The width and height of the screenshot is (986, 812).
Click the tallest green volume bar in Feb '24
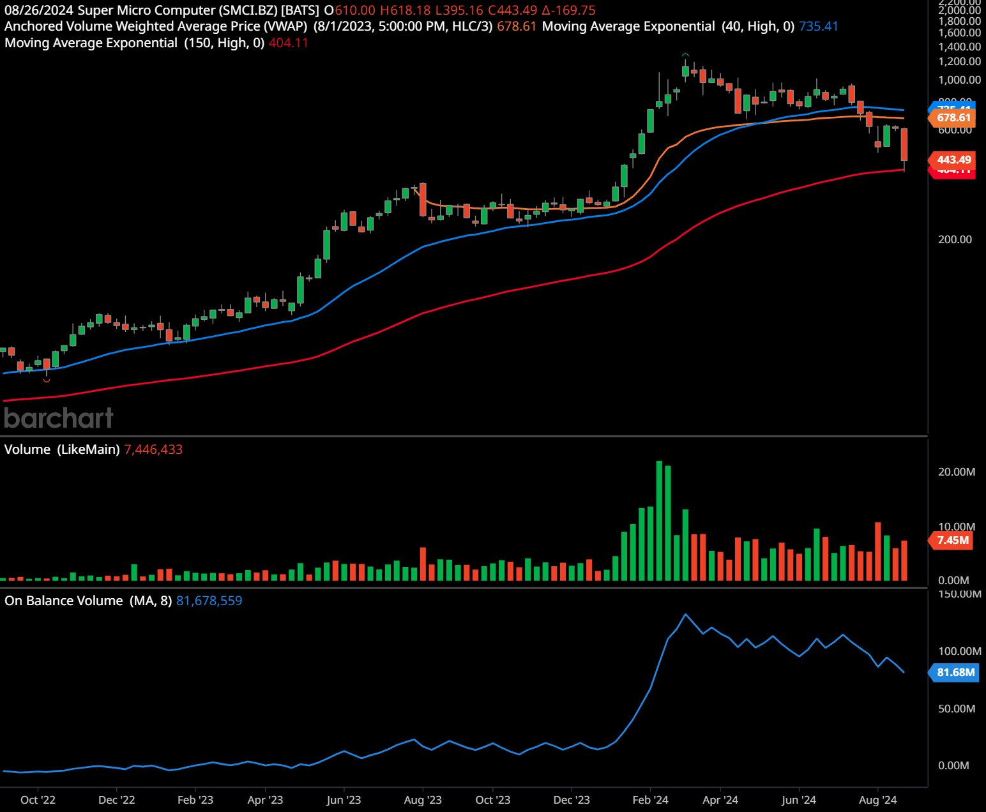point(659,520)
